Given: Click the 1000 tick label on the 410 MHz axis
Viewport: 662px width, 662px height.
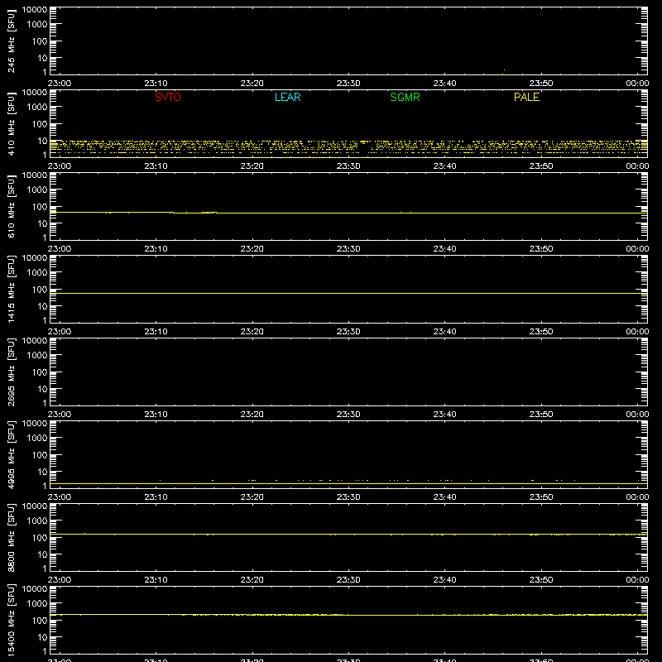Looking at the screenshot, I should coord(37,108).
